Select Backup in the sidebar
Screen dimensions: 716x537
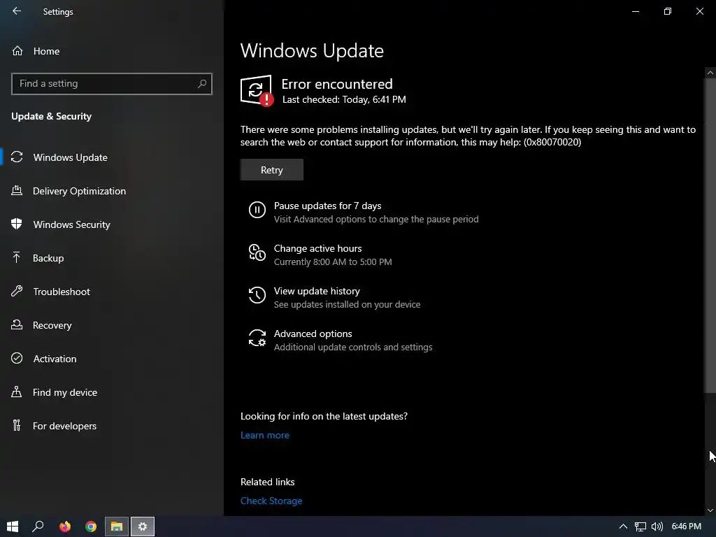112,258
